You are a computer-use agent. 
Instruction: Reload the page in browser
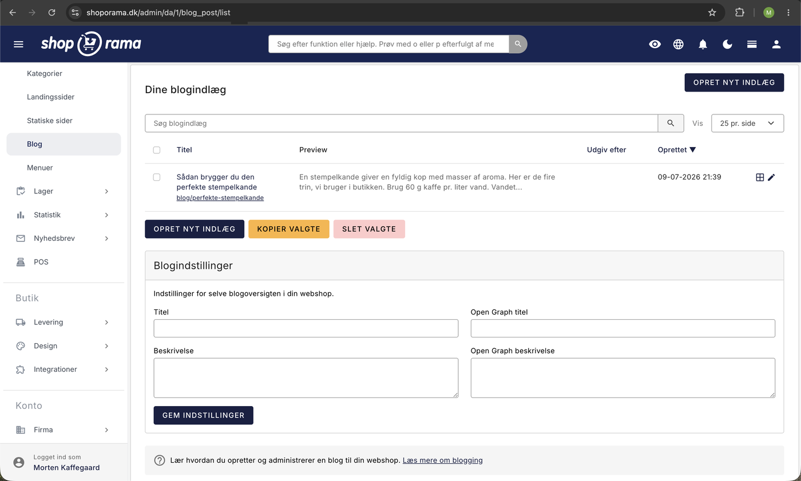tap(51, 12)
